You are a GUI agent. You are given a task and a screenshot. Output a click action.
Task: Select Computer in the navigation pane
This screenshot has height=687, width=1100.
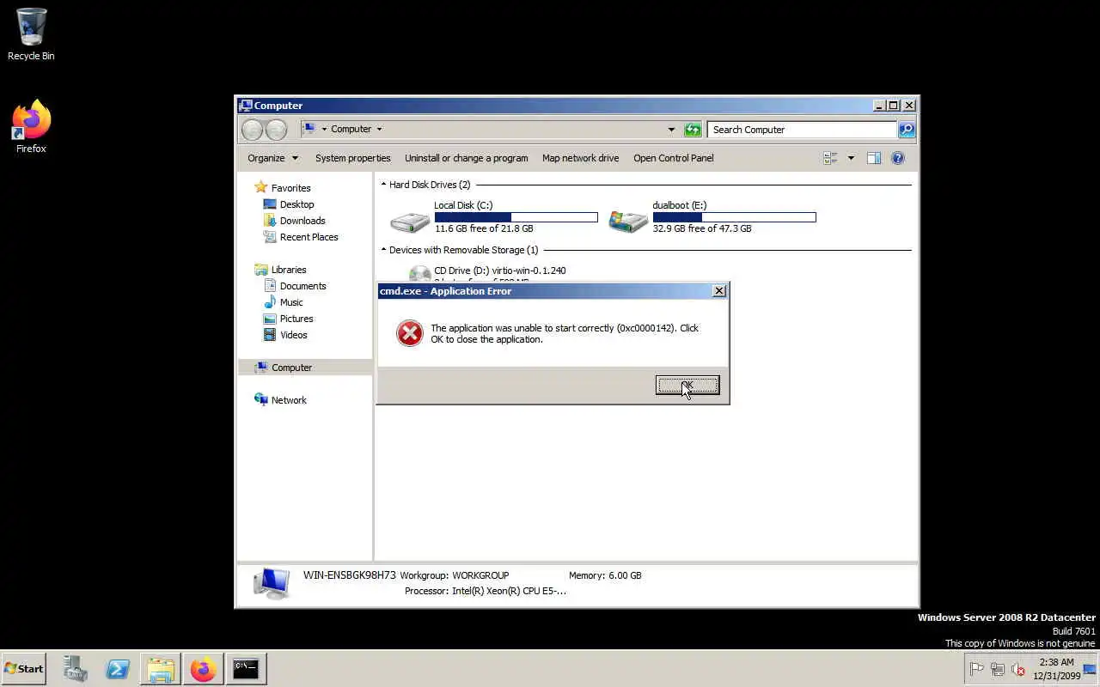tap(305, 368)
